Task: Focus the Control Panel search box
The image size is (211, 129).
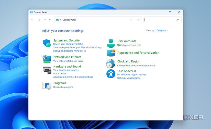Action: pyautogui.click(x=162, y=20)
